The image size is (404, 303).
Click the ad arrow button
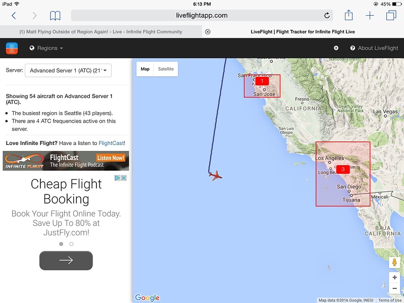point(66,261)
